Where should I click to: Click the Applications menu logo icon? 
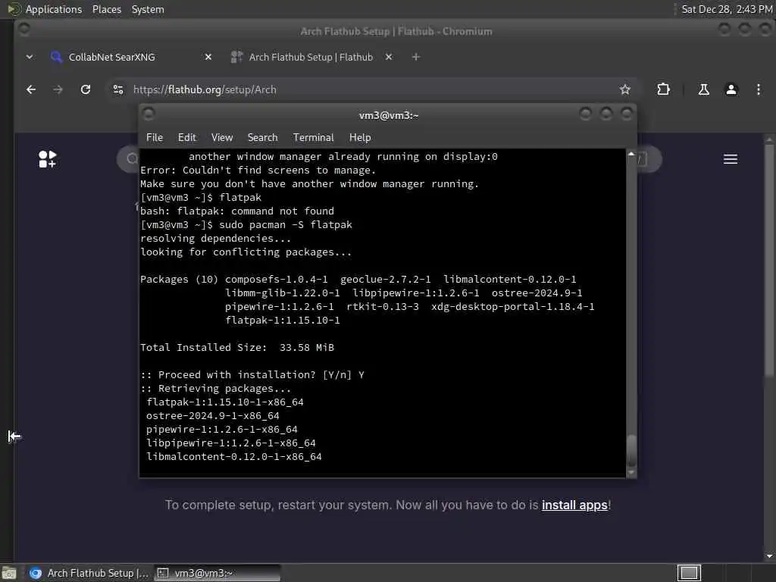pyautogui.click(x=14, y=9)
